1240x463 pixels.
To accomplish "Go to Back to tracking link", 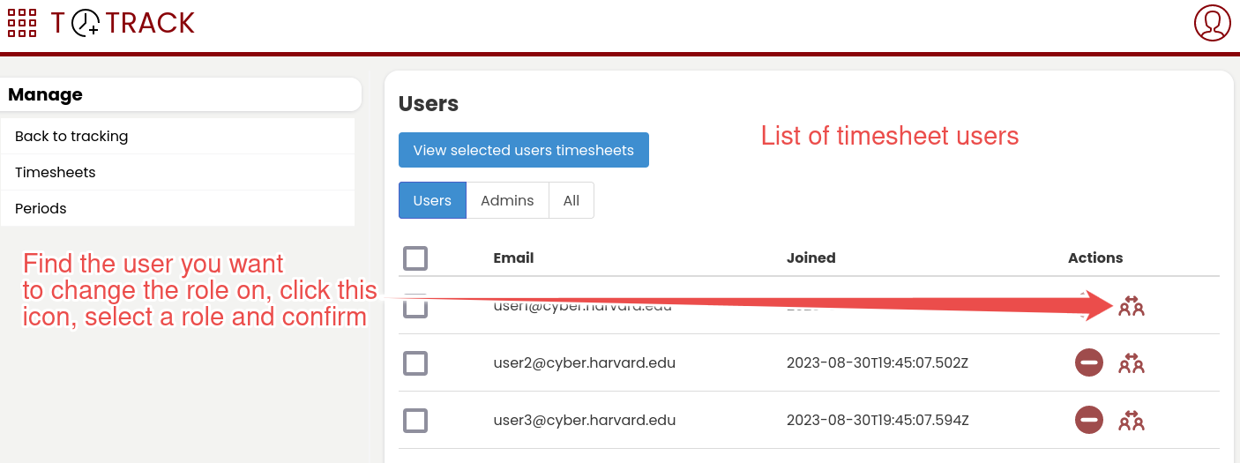I will pos(71,136).
